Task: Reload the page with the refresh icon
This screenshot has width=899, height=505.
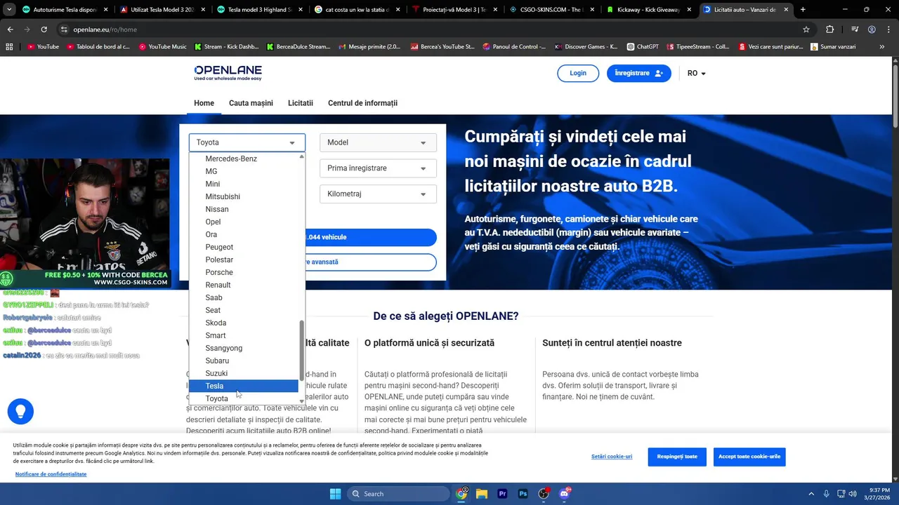Action: [x=44, y=29]
